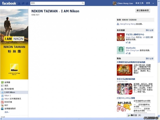Click the horizontal scrollbar thumb
Image resolution: width=160 pixels, height=120 pixels.
(78, 119)
